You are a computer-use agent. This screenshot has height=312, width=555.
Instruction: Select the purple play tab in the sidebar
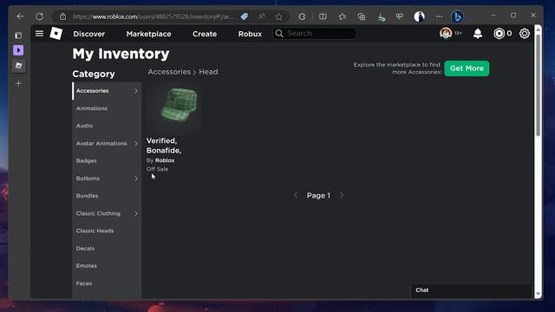(18, 50)
